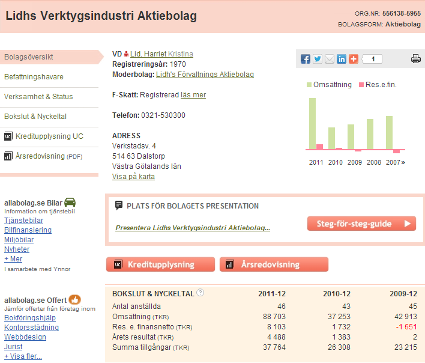Open the Bilfinansiering link
This screenshot has width=425, height=363.
pos(28,230)
